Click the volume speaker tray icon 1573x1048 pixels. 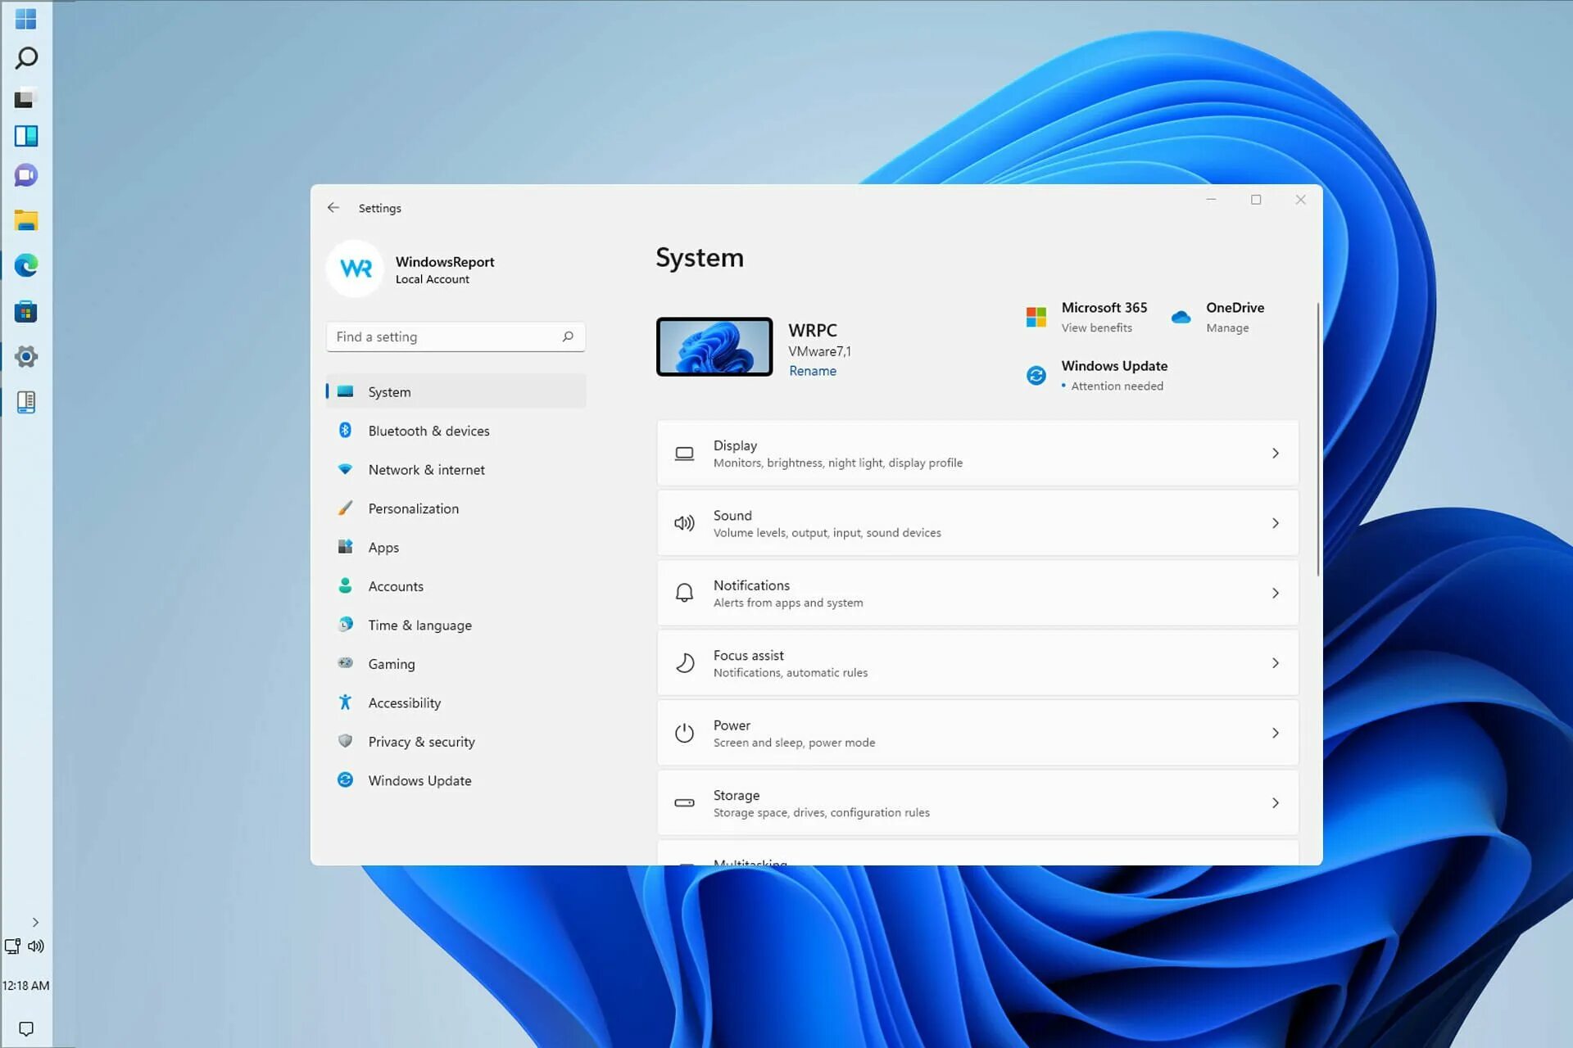coord(36,946)
